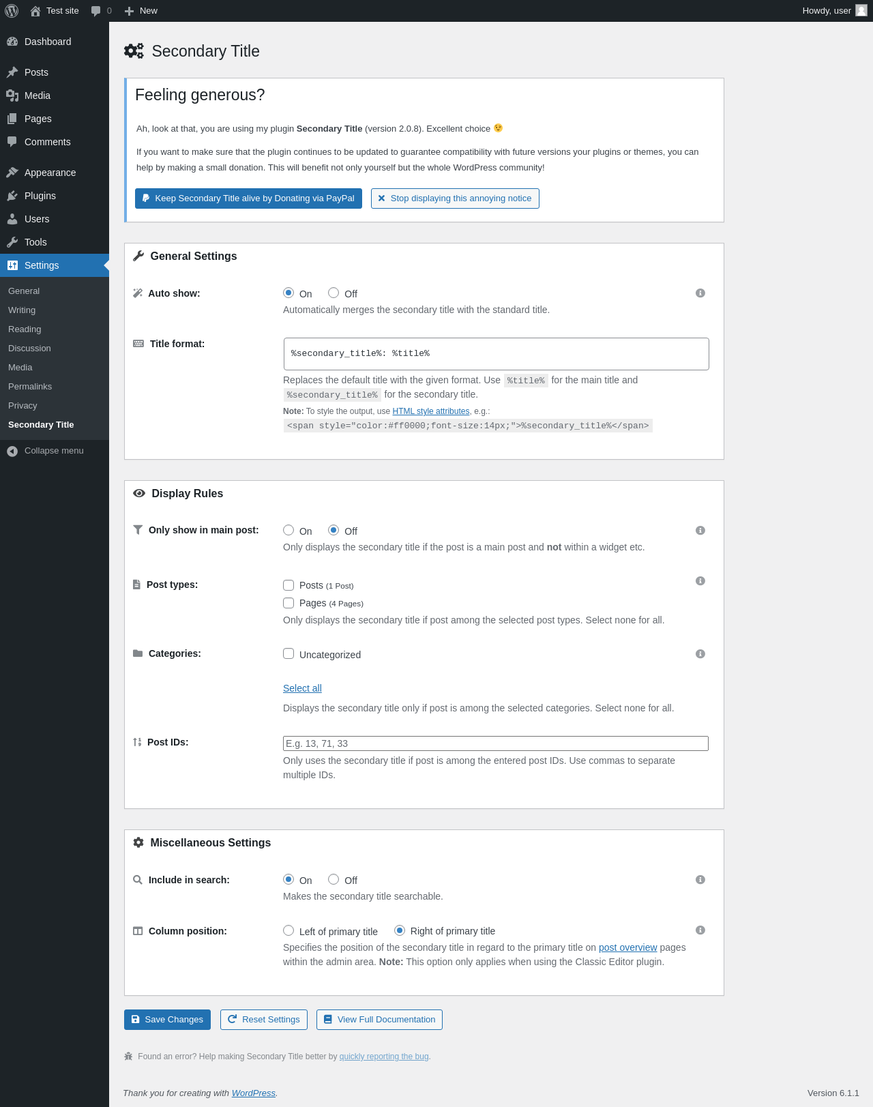Click the WordPress logo in admin bar
Image resolution: width=873 pixels, height=1107 pixels.
pos(12,11)
